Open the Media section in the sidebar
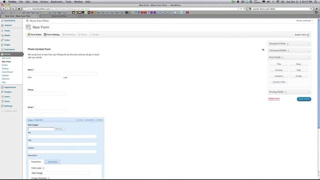Screen dimensions: 320x180 tap(7, 35)
